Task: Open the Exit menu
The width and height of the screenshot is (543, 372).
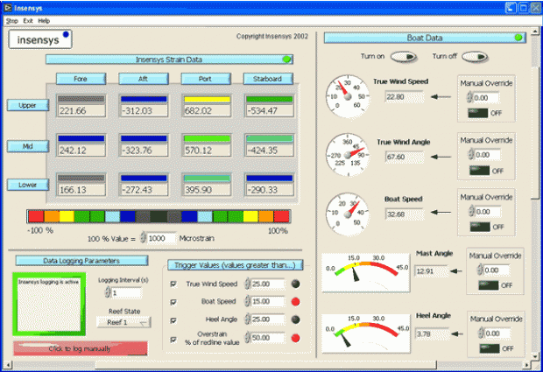Action: click(x=28, y=20)
